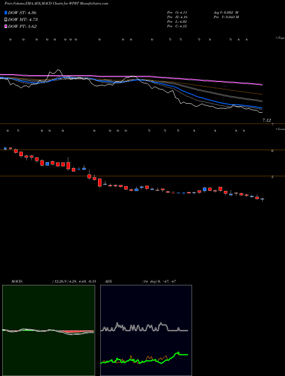Click the 'Avg V: 0.002 M' value
Screen dimensions: 285x376
(226, 13)
